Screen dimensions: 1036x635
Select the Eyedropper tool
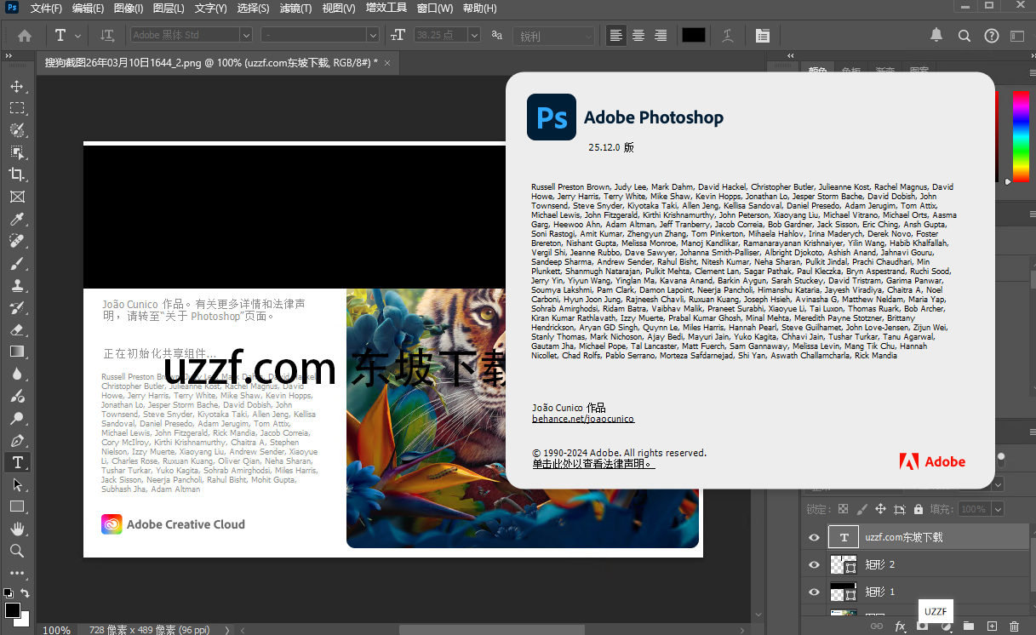(x=18, y=218)
